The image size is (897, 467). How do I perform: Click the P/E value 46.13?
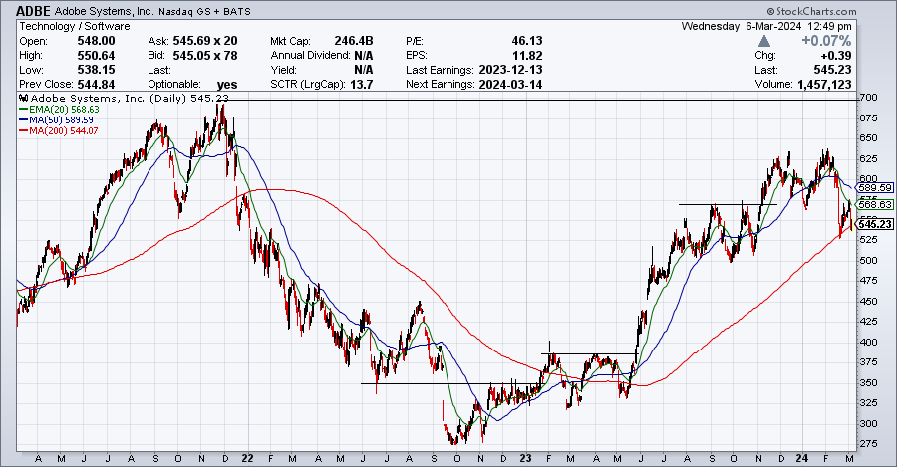coord(527,41)
